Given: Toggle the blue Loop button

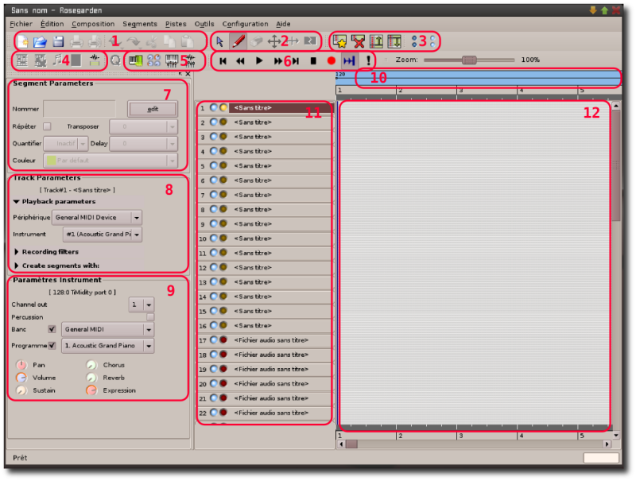Looking at the screenshot, I should 349,61.
